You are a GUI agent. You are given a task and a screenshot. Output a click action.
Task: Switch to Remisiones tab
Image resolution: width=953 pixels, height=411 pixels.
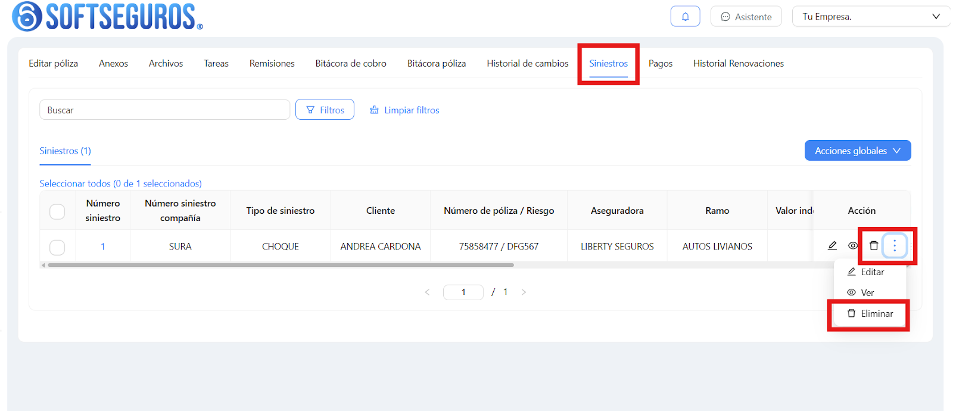(x=272, y=63)
